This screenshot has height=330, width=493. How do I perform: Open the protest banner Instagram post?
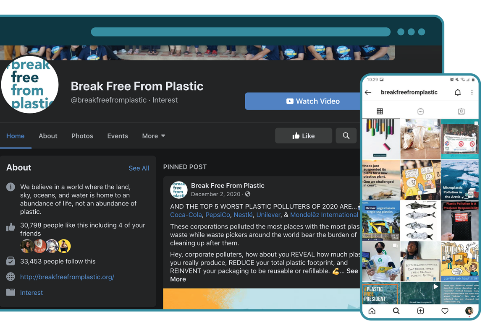point(460,139)
